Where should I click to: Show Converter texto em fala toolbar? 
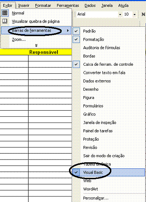(109, 73)
